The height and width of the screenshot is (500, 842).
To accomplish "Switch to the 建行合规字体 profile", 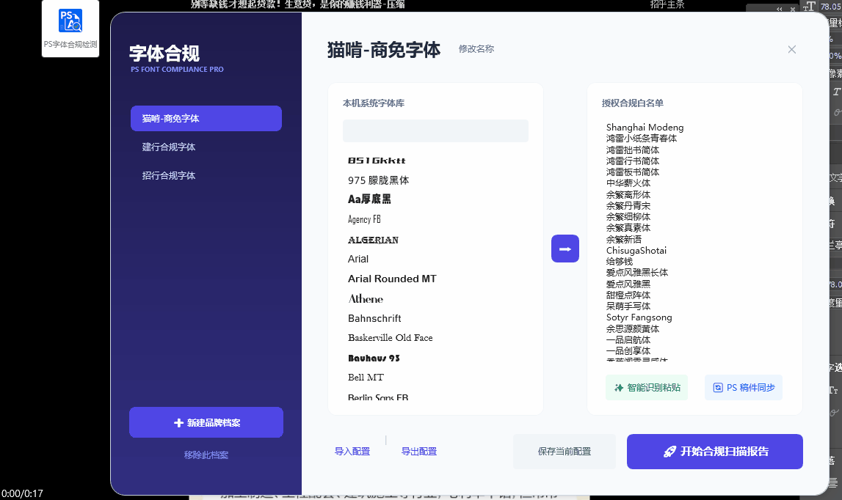I will 169,147.
